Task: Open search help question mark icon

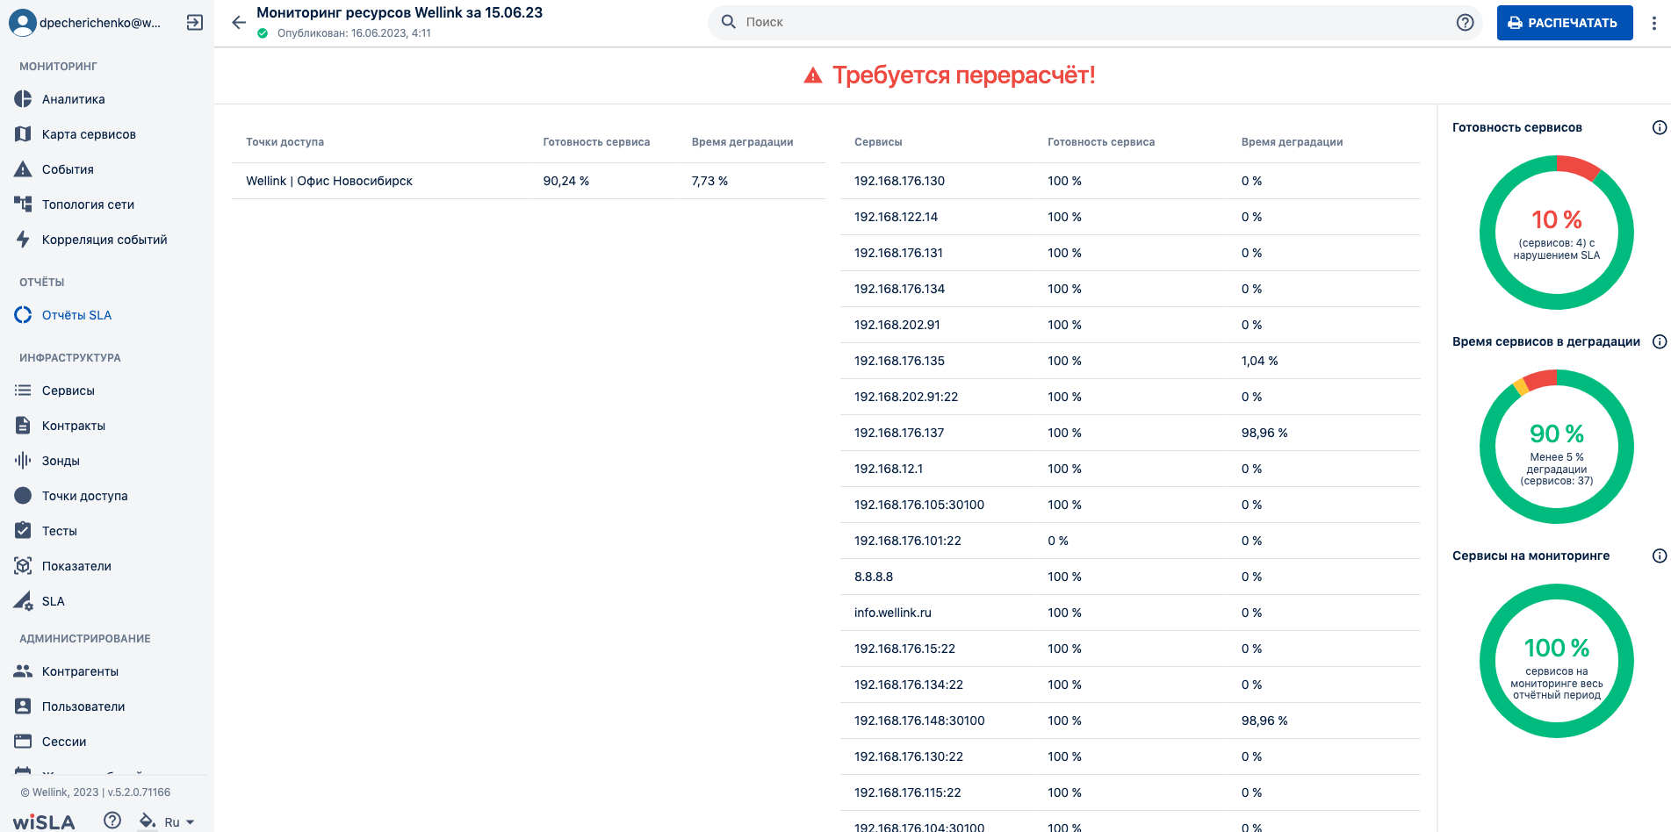Action: 1465,22
